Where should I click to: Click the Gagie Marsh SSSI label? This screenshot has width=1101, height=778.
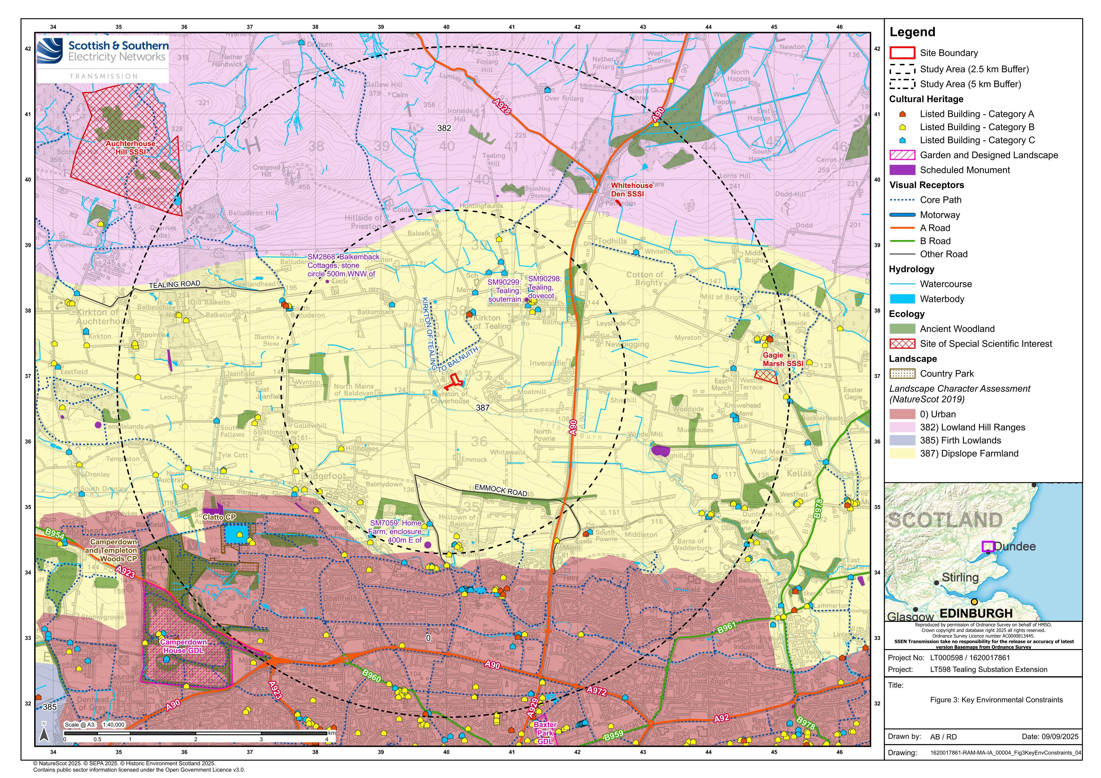click(x=782, y=359)
